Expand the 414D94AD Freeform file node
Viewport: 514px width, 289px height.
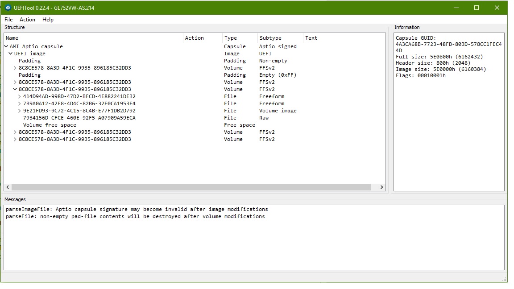(x=20, y=96)
